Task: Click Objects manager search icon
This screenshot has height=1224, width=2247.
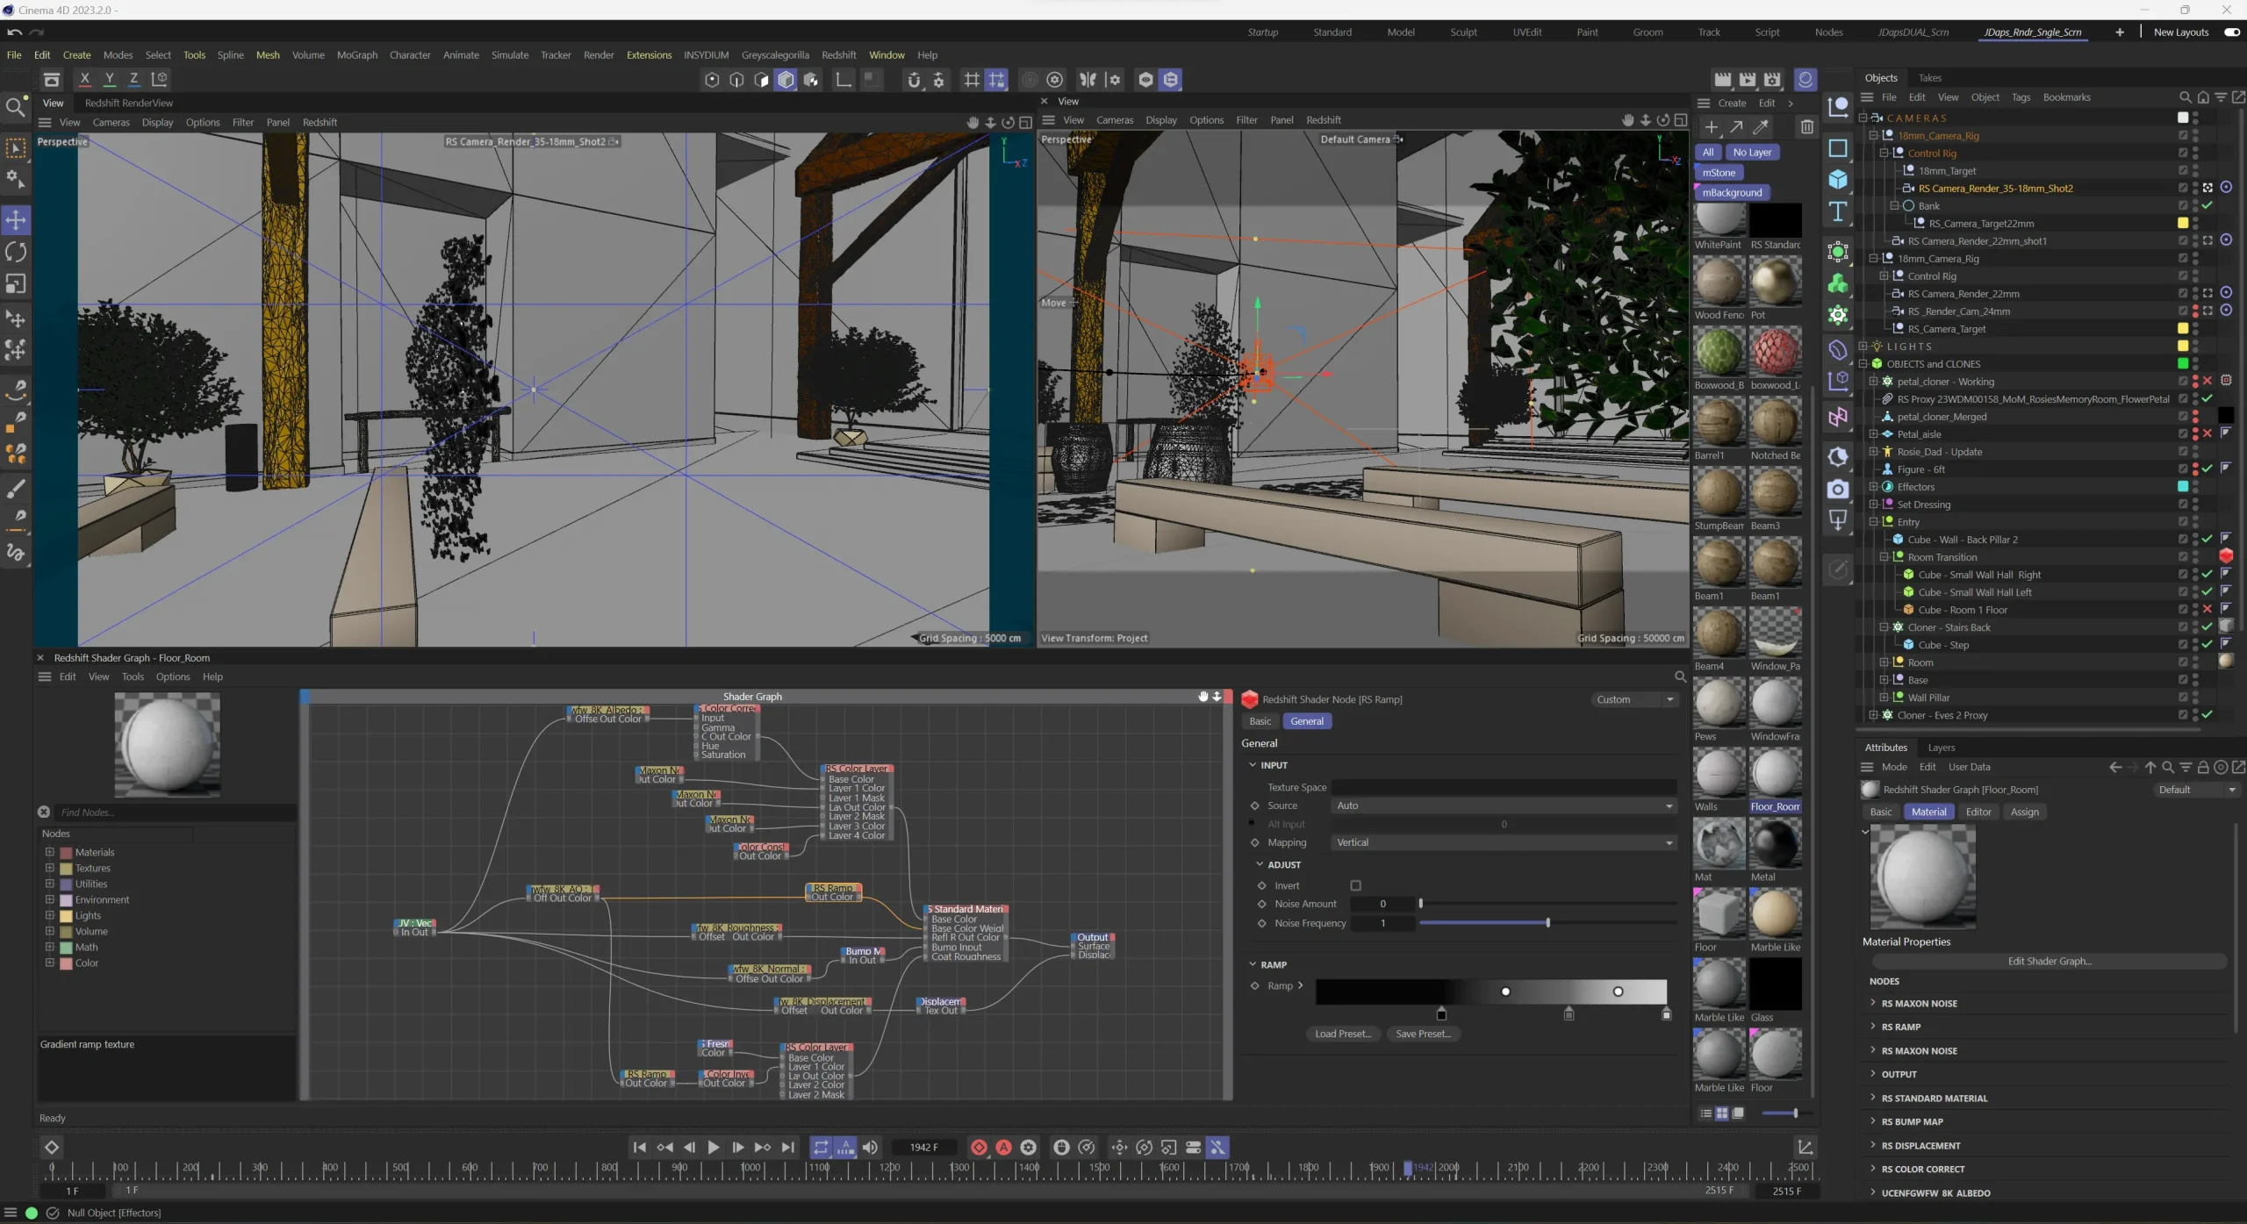Action: (2186, 97)
